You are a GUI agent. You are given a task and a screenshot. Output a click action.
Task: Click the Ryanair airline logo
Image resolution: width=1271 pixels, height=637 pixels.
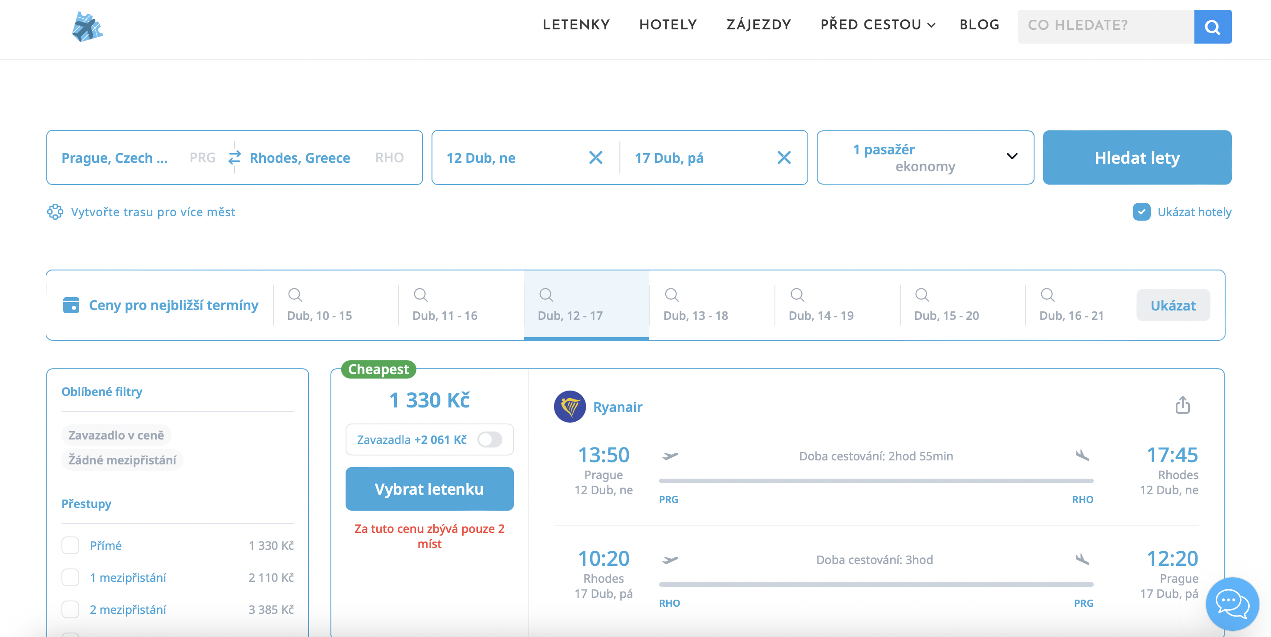point(570,407)
